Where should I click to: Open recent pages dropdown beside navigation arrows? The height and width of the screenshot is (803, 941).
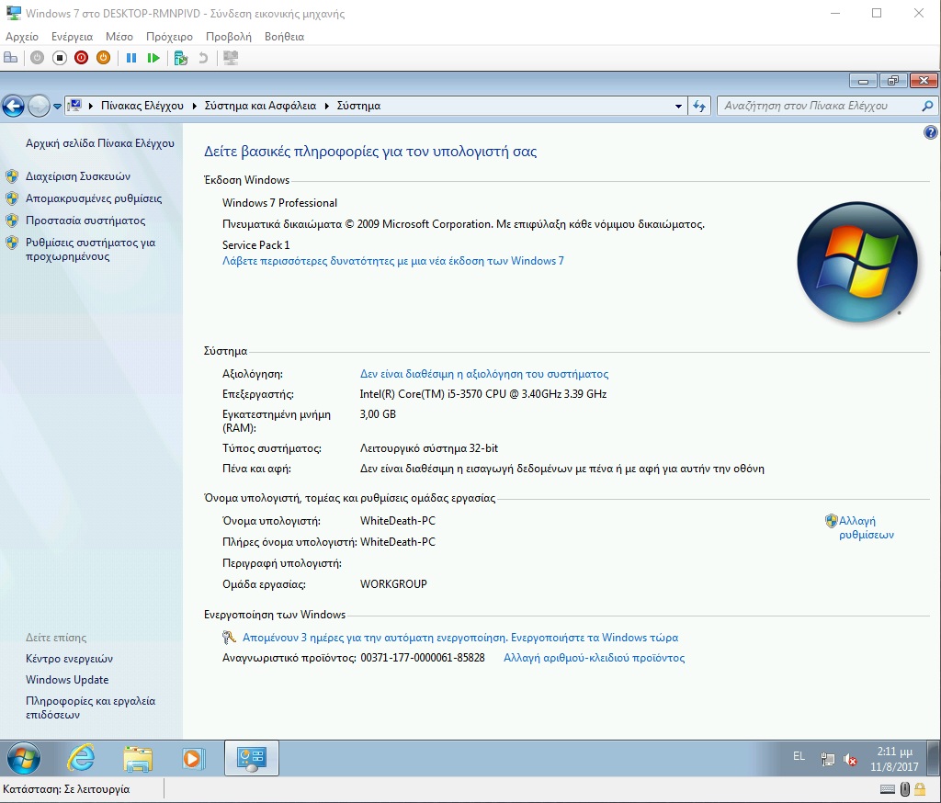coord(57,107)
